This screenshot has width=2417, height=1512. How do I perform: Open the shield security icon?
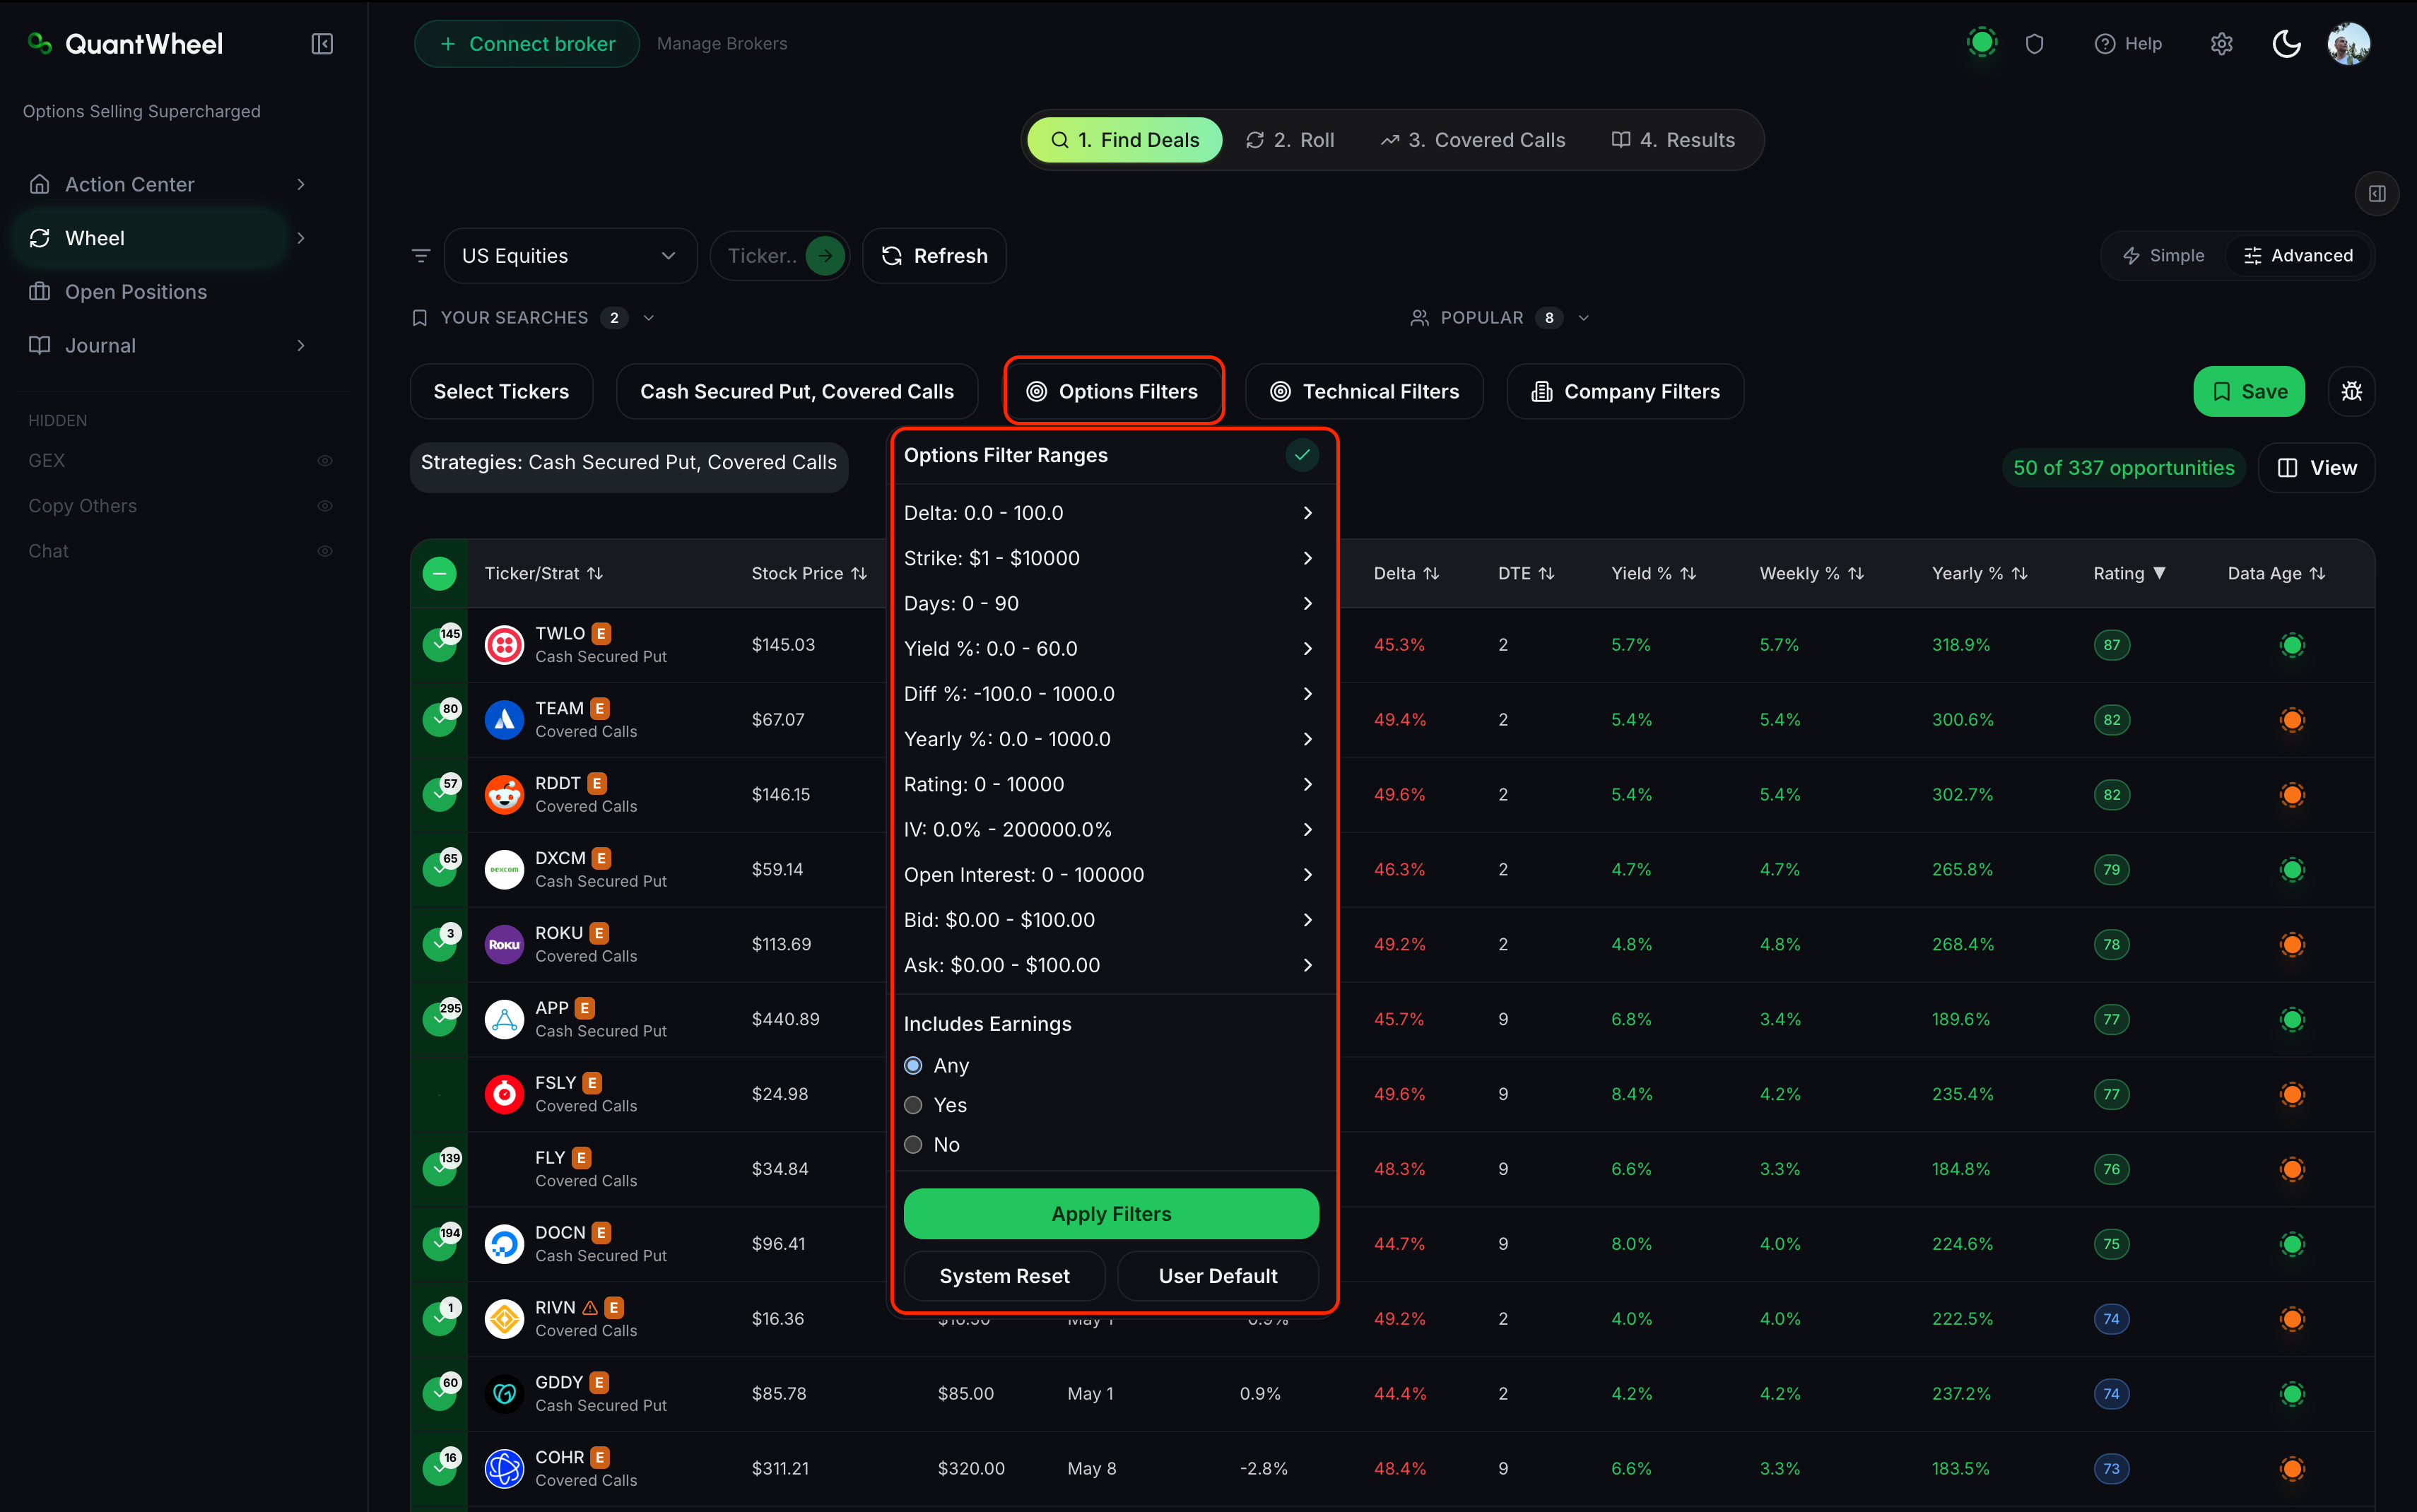coord(2034,44)
